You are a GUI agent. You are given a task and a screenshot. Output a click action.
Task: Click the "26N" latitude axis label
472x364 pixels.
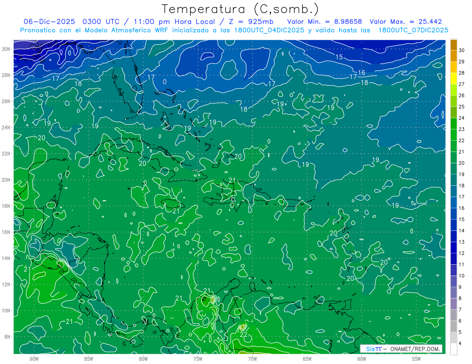[6, 101]
